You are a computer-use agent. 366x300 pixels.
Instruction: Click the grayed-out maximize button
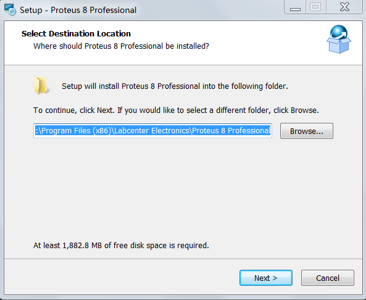315,7
